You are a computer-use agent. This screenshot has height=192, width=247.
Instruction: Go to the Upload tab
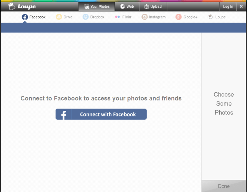click(x=153, y=7)
